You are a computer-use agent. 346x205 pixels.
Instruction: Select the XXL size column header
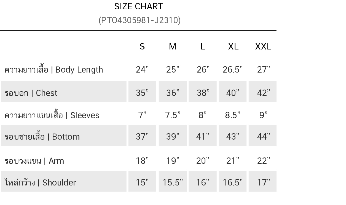pyautogui.click(x=263, y=46)
